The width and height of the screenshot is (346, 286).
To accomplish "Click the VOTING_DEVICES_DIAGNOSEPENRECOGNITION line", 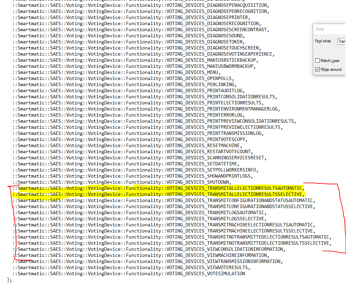I will (x=140, y=11).
